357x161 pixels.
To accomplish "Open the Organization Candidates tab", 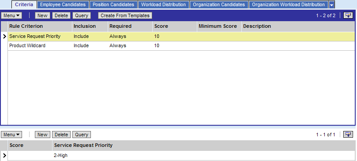I will (x=219, y=4).
